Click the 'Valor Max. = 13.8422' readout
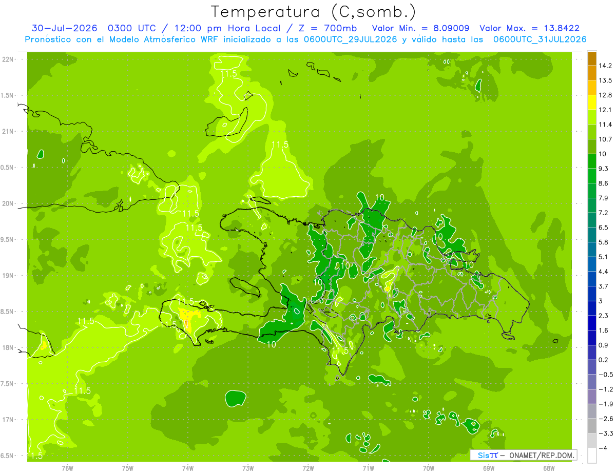This screenshot has width=616, height=475. (x=529, y=28)
